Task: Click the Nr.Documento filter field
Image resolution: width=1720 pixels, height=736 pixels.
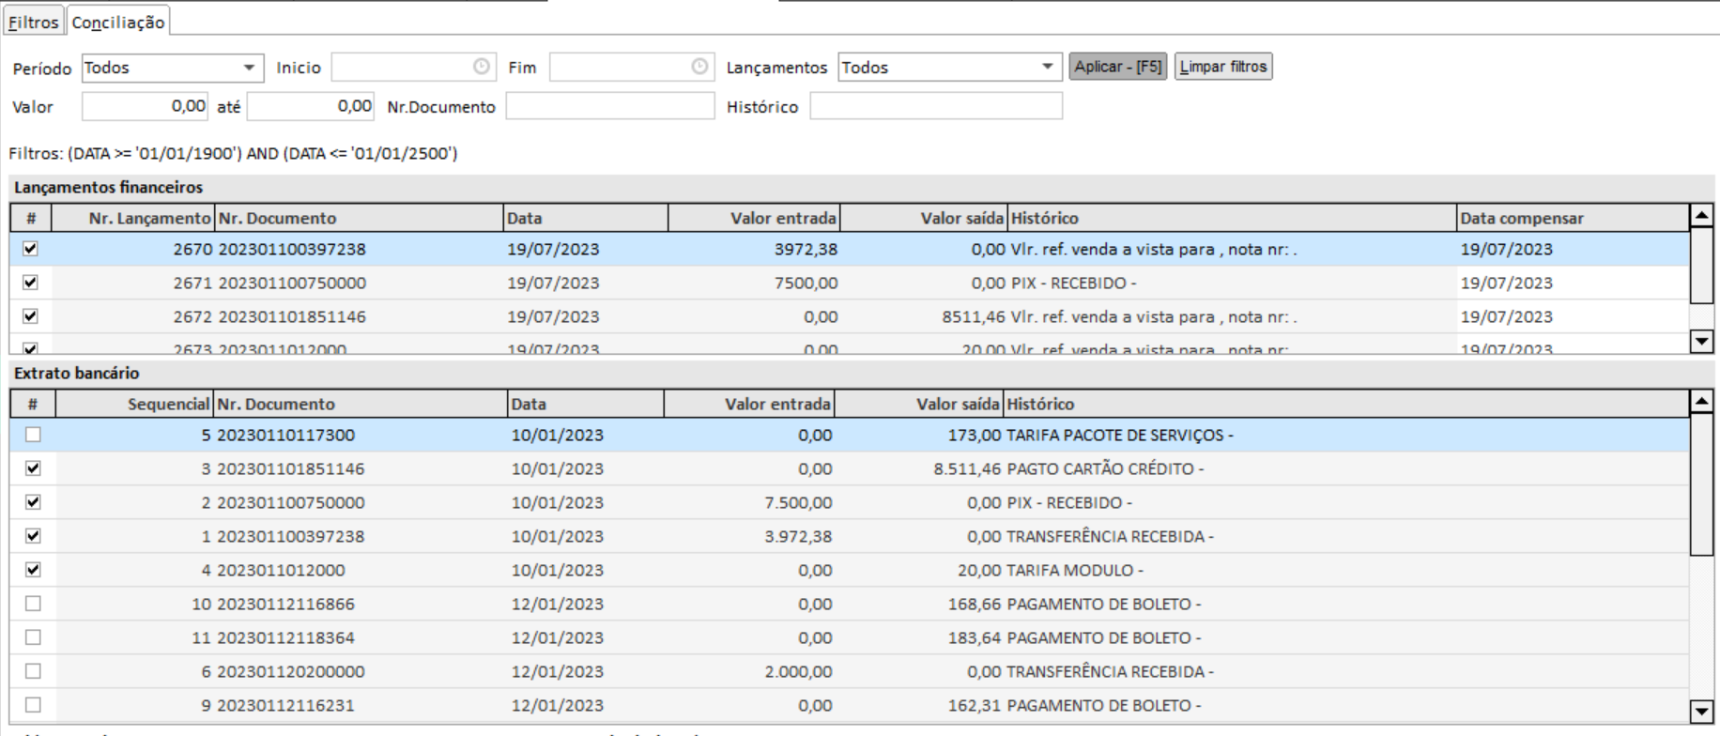Action: (x=610, y=106)
